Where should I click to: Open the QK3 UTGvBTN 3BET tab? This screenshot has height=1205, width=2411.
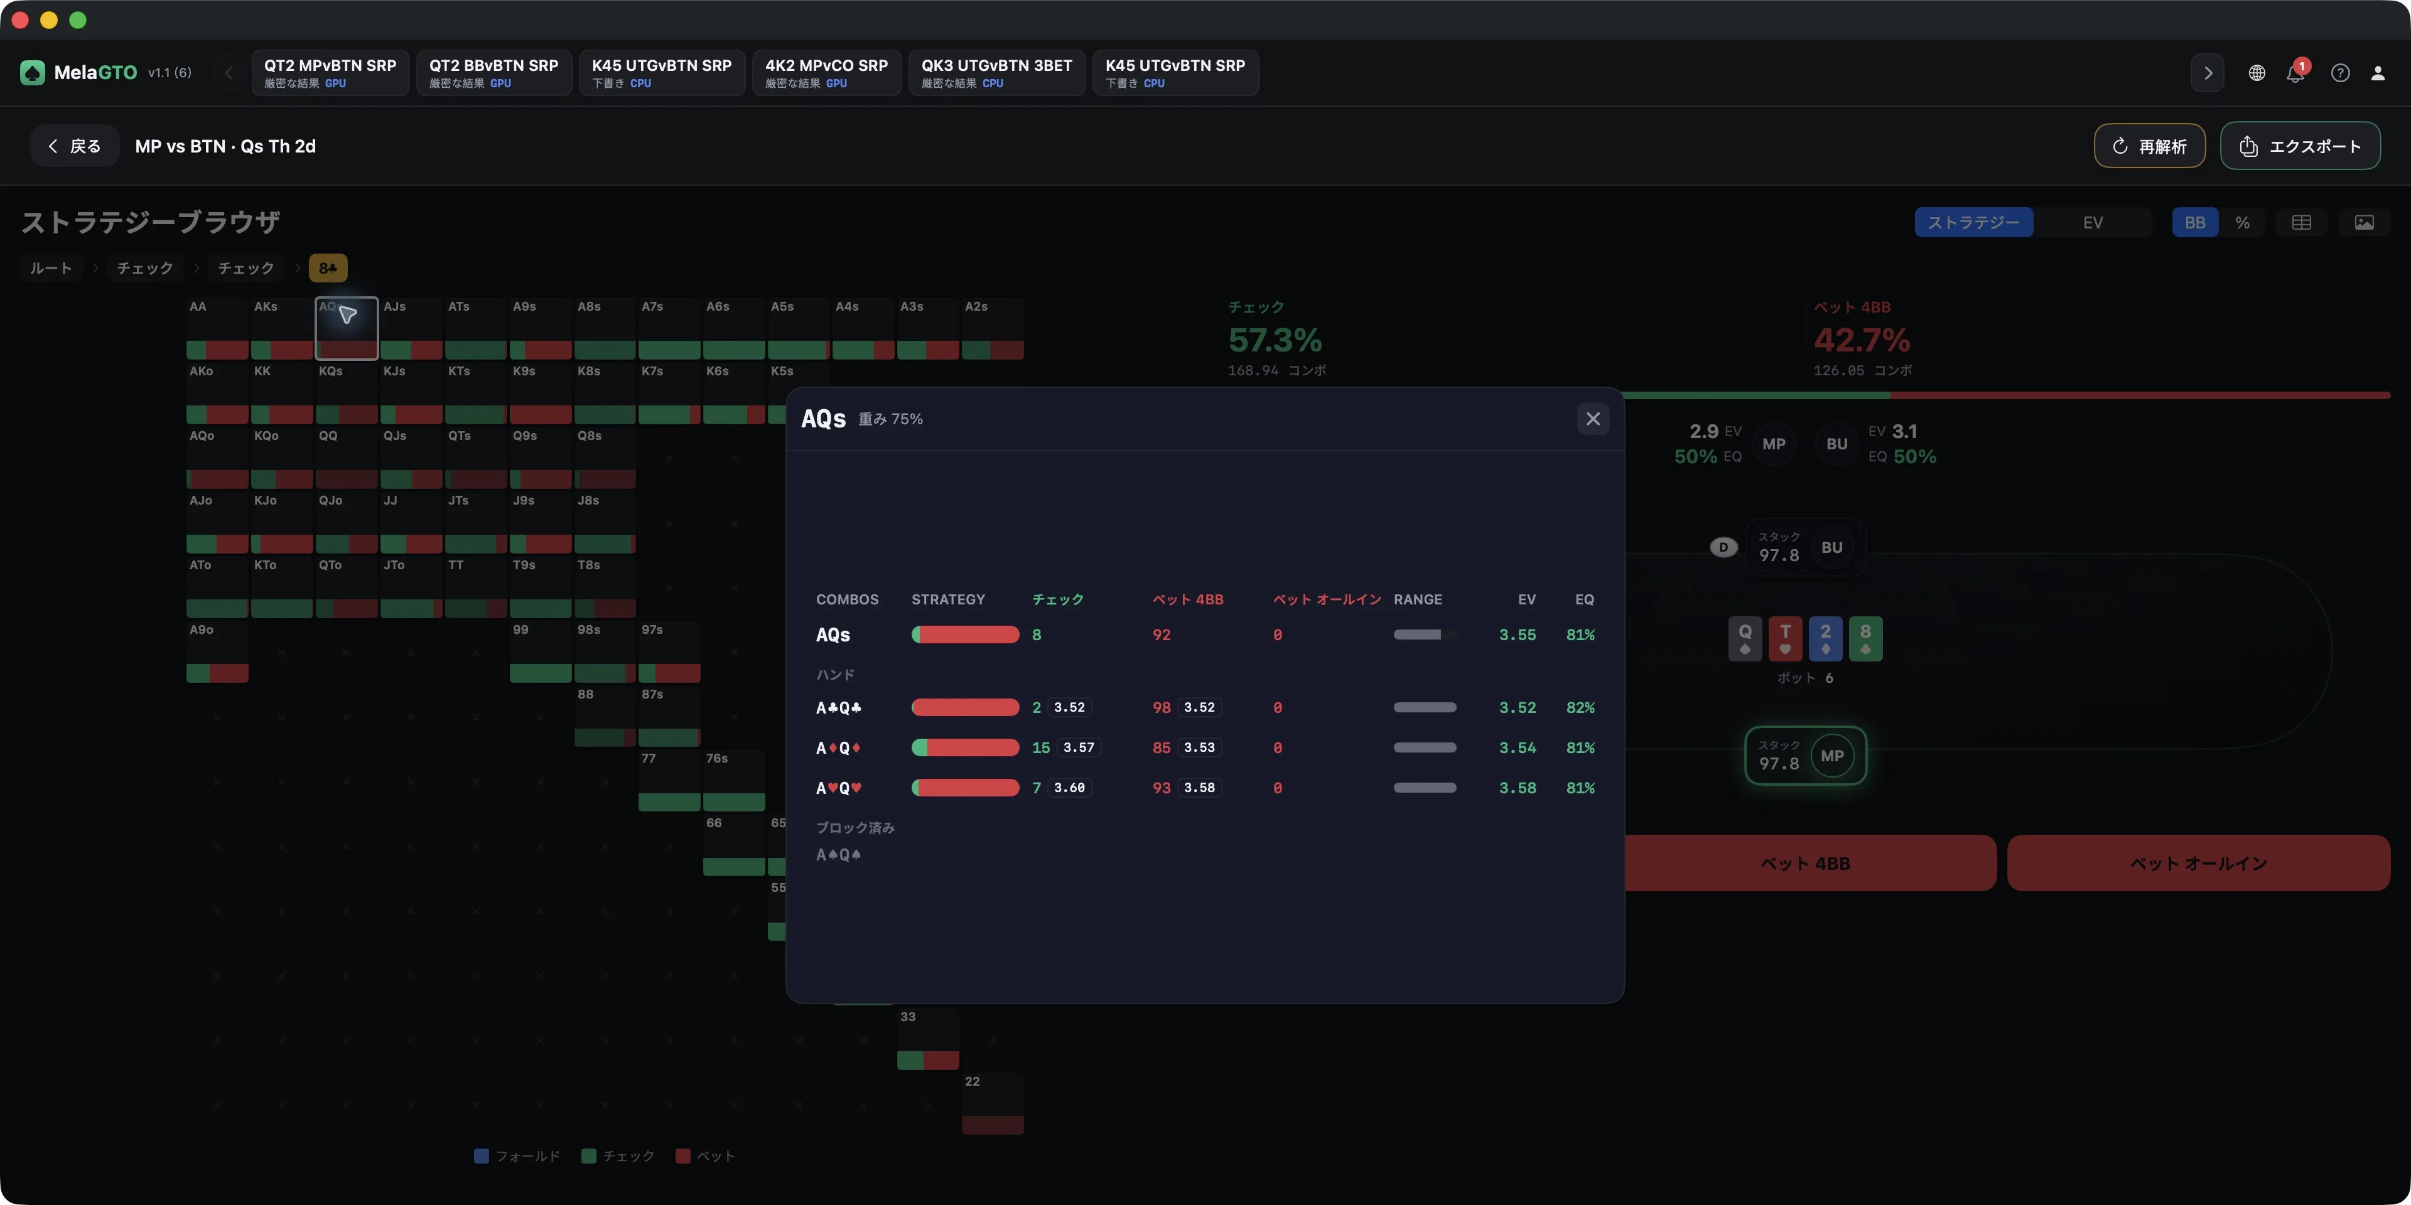coord(996,73)
